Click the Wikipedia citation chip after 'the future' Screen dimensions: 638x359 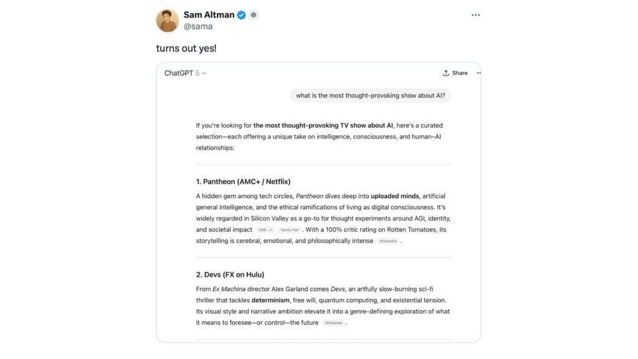click(333, 322)
